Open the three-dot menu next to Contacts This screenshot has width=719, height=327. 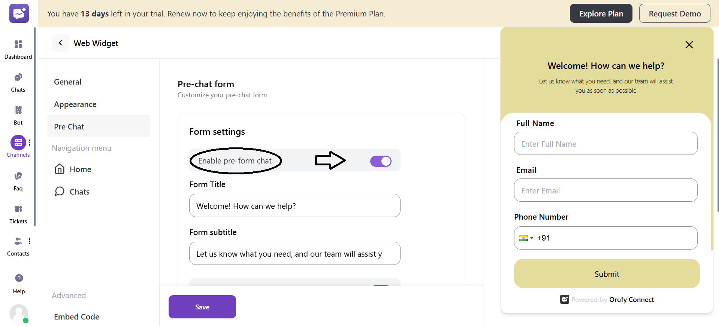click(30, 241)
